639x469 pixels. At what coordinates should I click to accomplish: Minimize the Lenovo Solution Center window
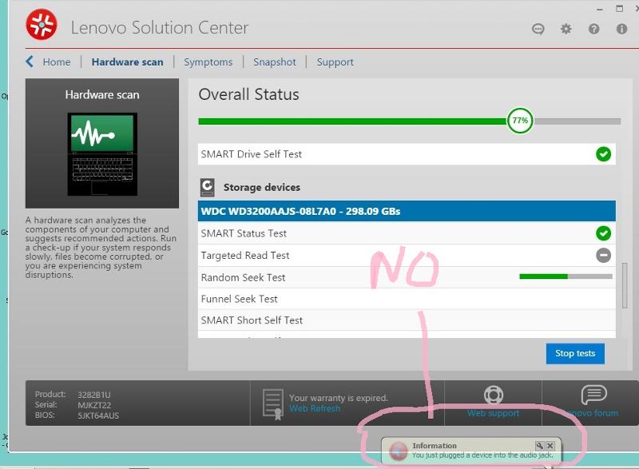[x=600, y=9]
